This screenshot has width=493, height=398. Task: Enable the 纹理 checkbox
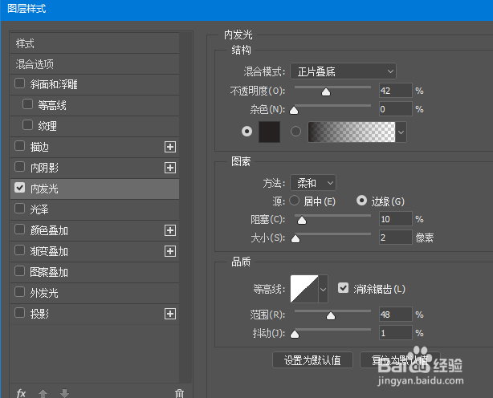(x=27, y=124)
